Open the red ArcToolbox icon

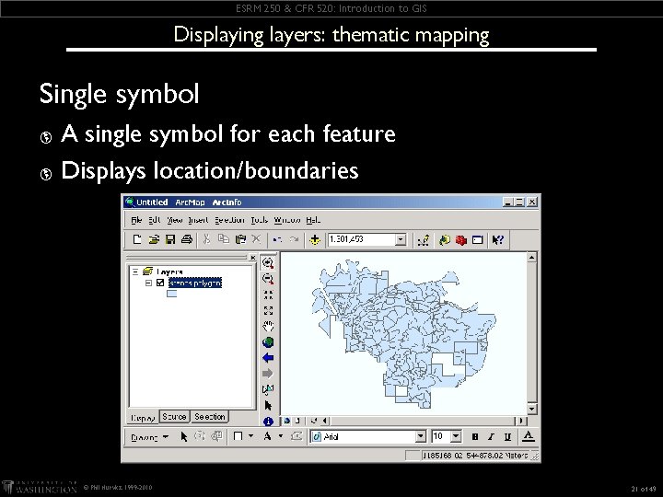pyautogui.click(x=461, y=240)
